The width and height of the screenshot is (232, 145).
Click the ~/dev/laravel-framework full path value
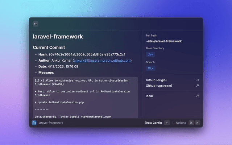[x=163, y=41]
